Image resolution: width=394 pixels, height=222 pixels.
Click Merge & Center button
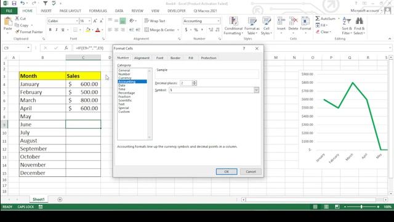pos(159,30)
